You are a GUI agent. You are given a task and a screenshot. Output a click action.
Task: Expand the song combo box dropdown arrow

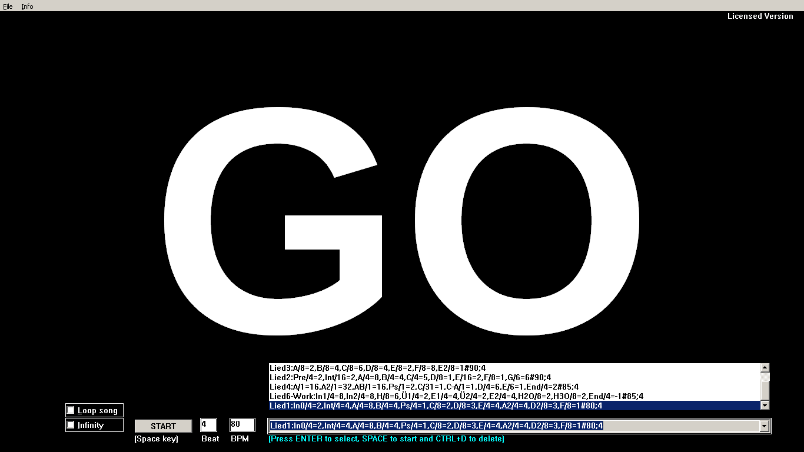coord(765,426)
